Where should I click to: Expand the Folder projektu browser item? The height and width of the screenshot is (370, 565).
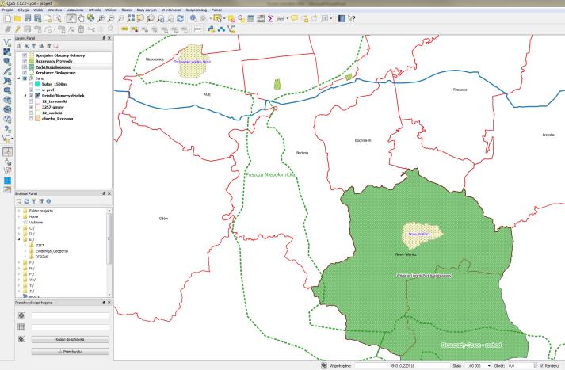click(19, 211)
